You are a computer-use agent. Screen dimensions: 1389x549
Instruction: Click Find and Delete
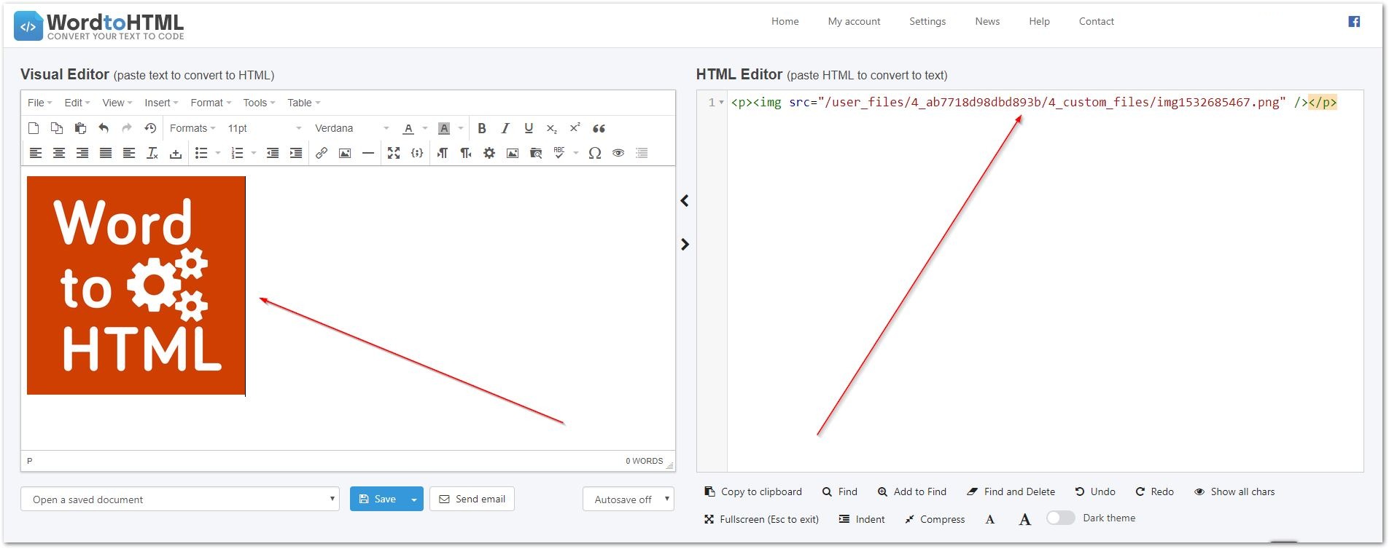coord(1011,491)
